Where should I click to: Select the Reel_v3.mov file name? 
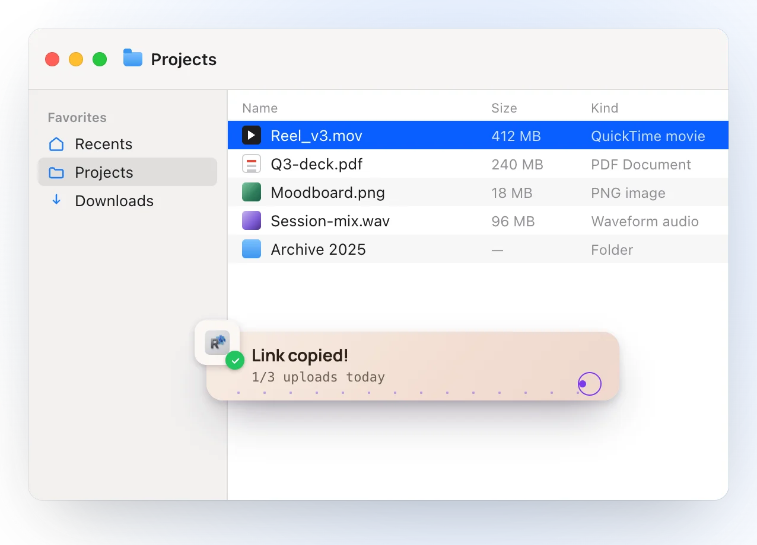point(316,136)
